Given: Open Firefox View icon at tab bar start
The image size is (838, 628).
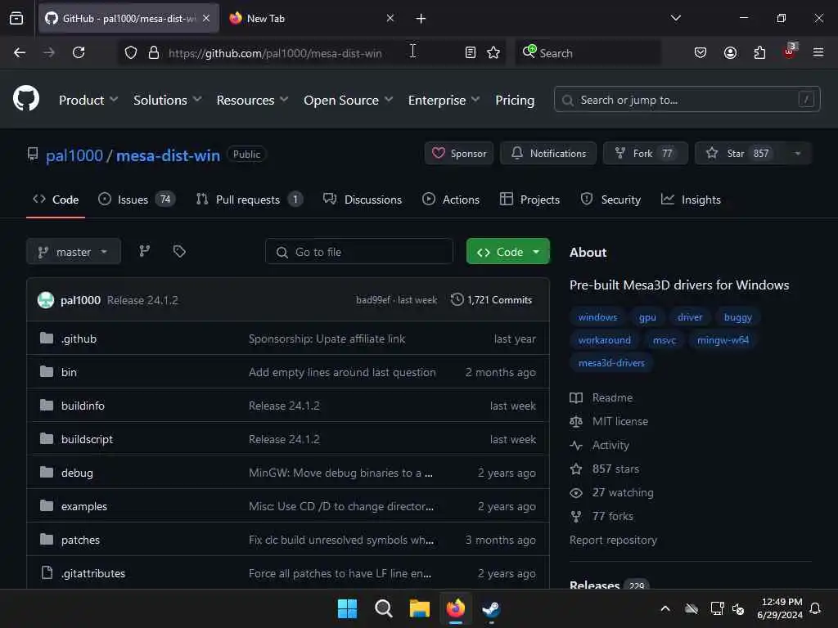Looking at the screenshot, I should click(16, 19).
